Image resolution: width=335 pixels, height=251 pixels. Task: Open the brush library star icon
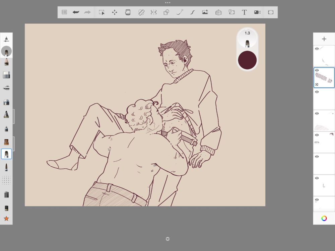pyautogui.click(x=6, y=219)
